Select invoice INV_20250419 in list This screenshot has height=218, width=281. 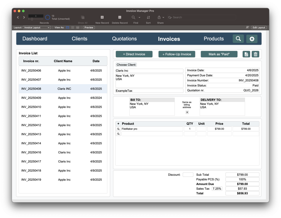click(63, 180)
